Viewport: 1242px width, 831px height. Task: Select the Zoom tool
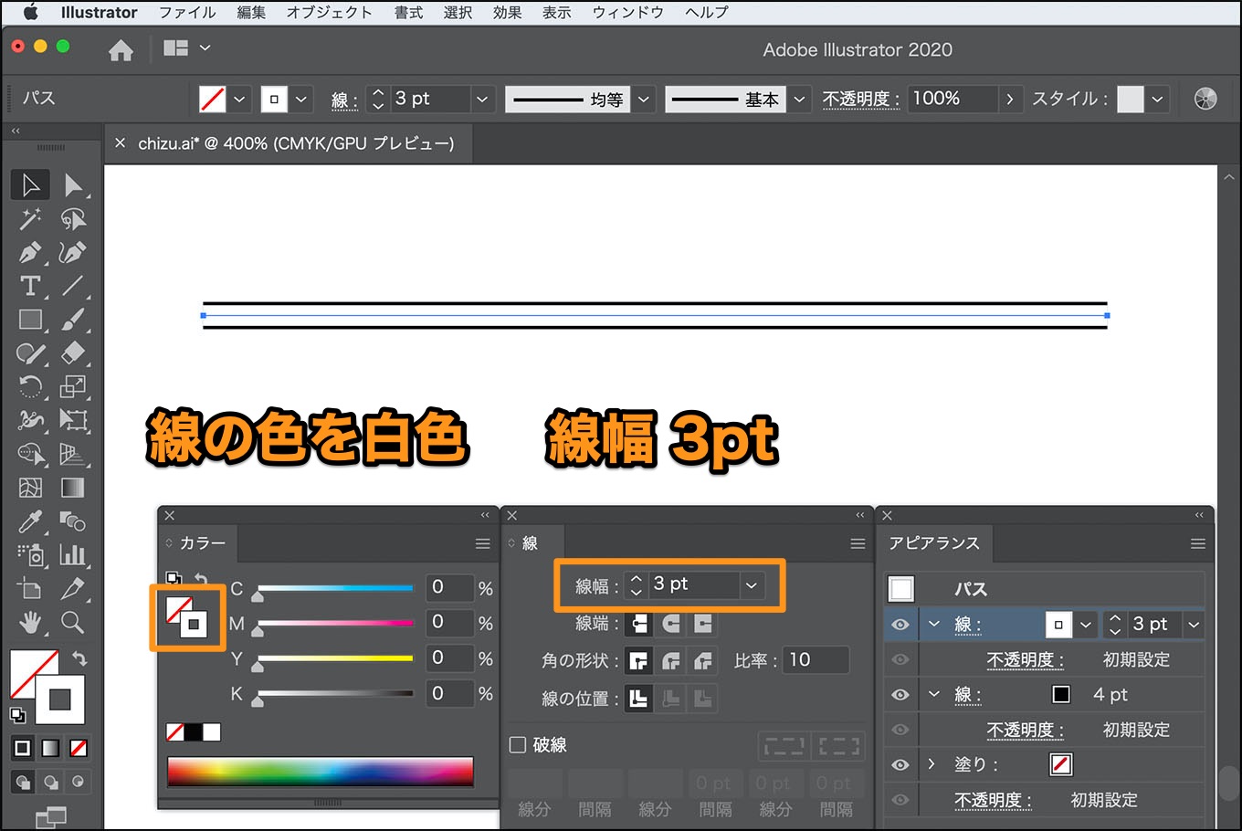[x=73, y=623]
